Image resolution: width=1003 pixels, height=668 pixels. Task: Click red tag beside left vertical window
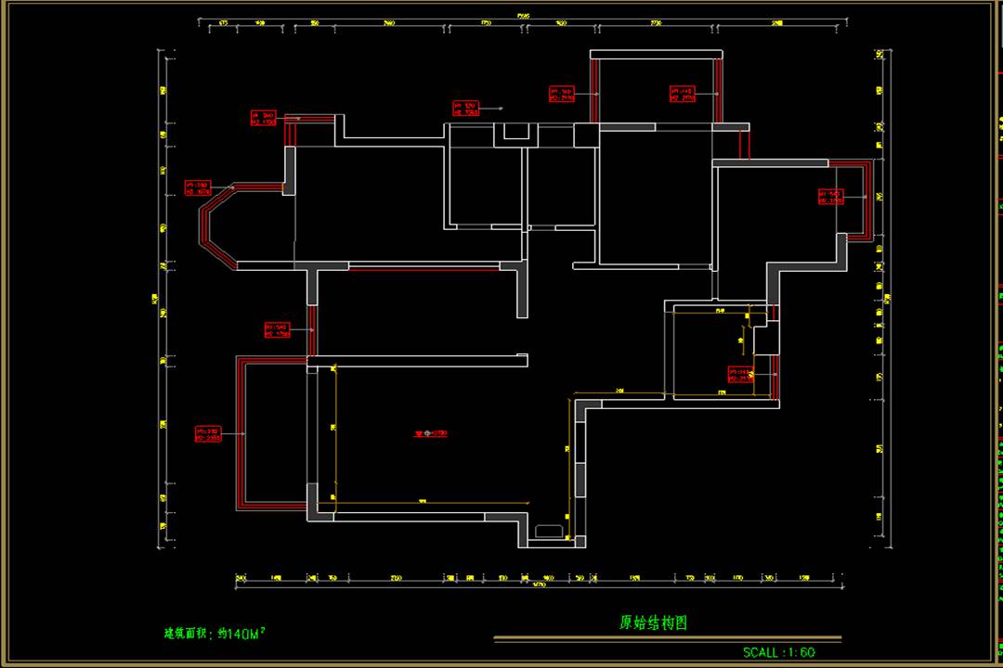(277, 329)
